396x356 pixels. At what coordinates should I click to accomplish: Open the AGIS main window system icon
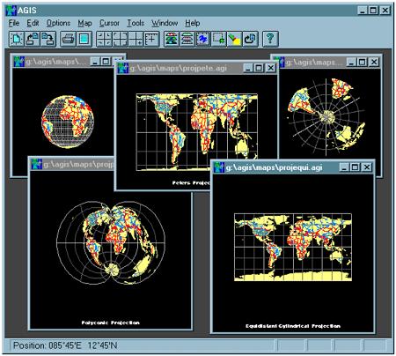click(11, 10)
